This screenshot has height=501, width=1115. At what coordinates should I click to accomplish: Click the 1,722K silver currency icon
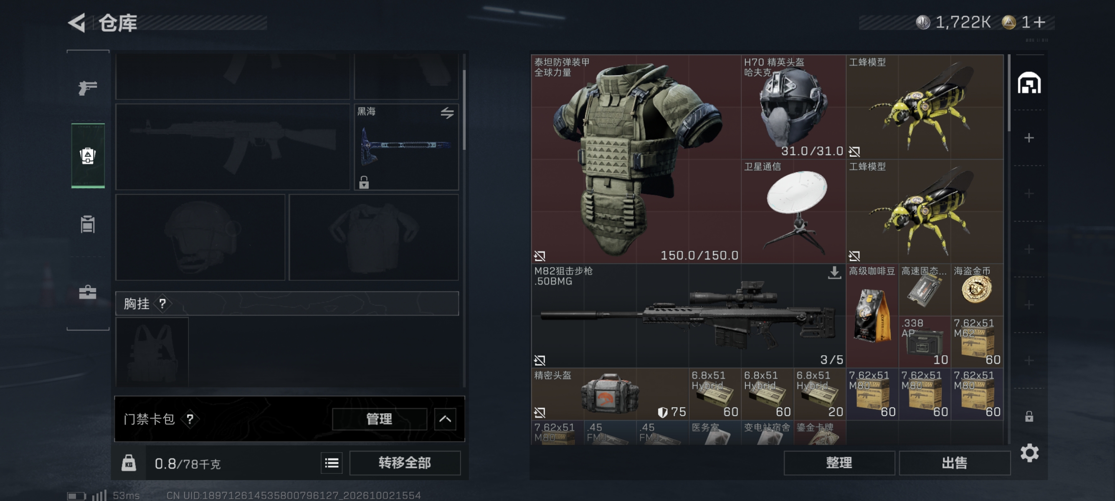click(x=922, y=22)
